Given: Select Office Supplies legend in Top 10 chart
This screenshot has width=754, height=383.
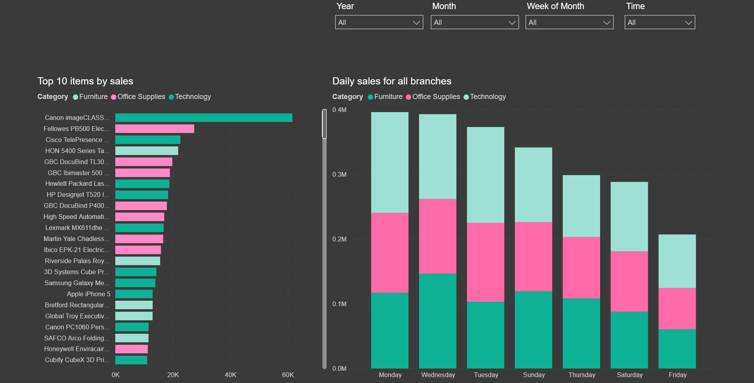Looking at the screenshot, I should (138, 97).
